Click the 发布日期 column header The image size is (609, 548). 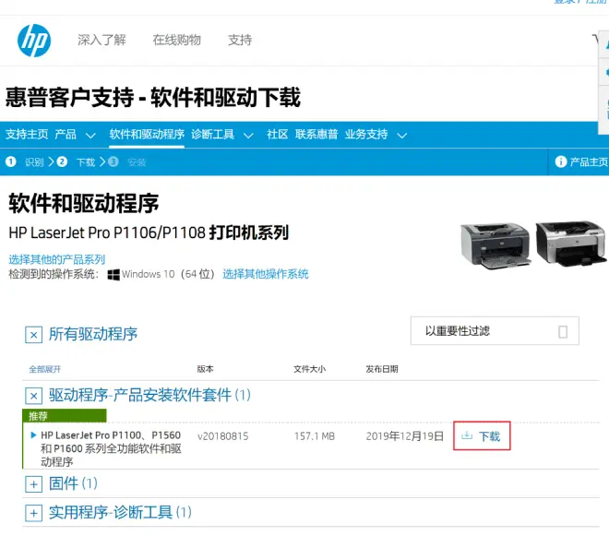click(x=382, y=369)
